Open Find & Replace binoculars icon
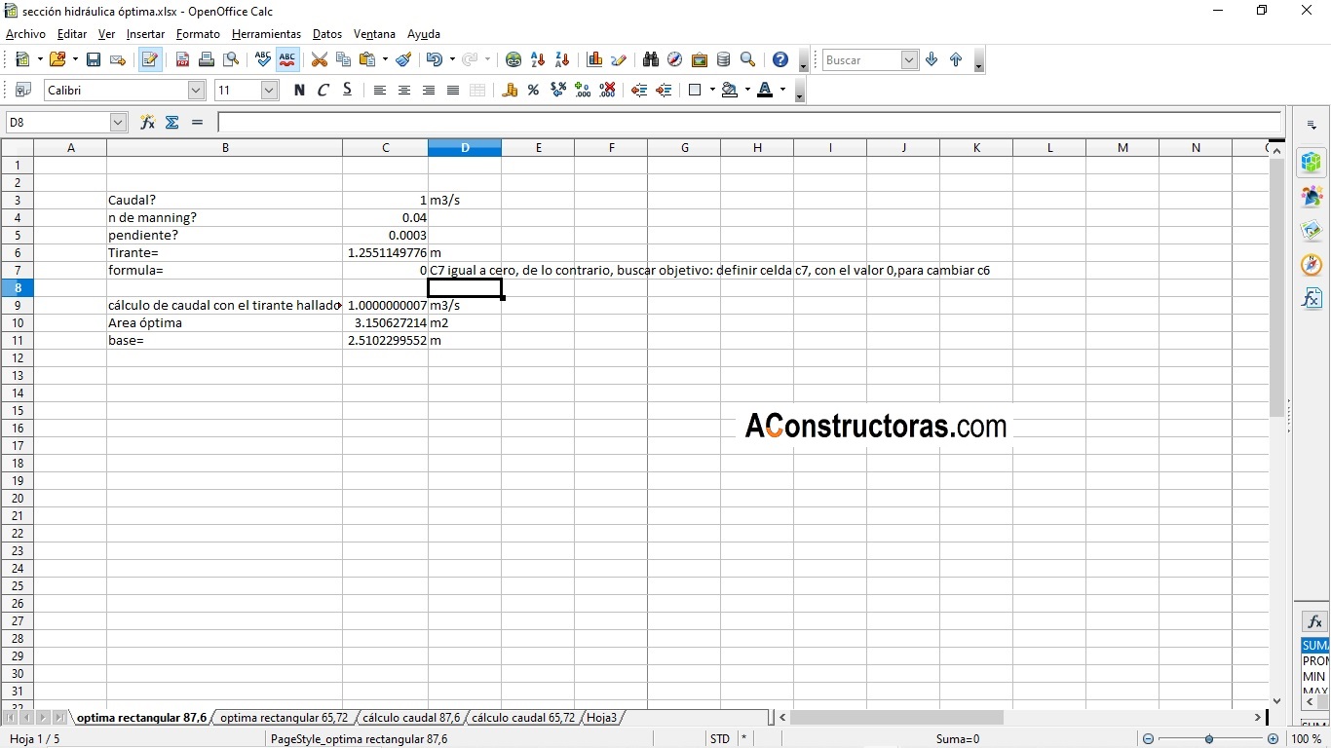The width and height of the screenshot is (1331, 748). coord(651,59)
